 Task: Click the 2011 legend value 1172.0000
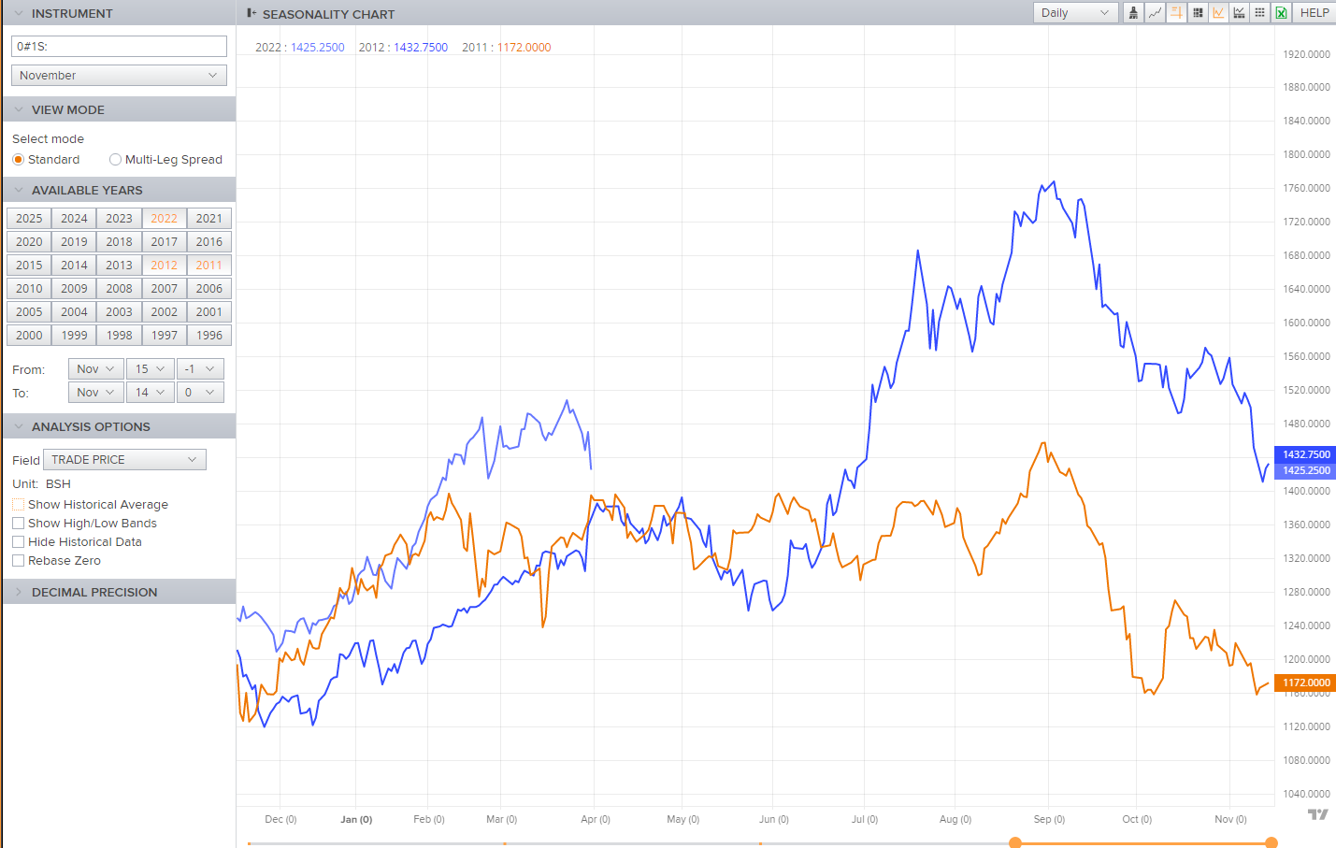point(524,48)
